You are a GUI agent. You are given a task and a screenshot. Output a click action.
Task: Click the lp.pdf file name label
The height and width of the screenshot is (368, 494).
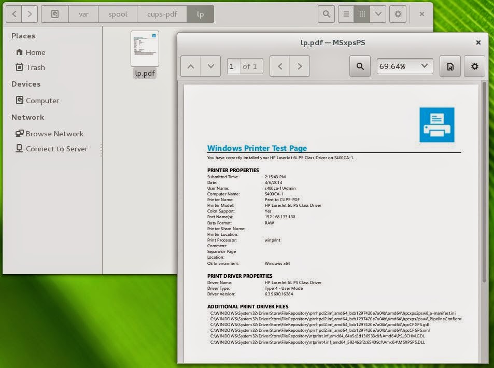point(145,74)
